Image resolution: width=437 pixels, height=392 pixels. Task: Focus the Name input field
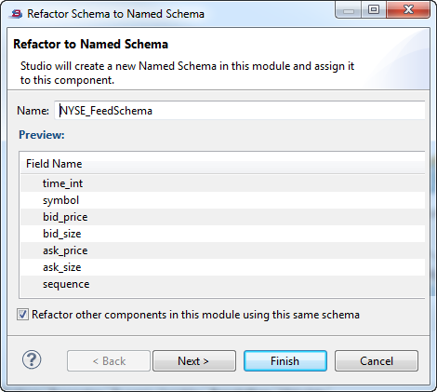240,111
